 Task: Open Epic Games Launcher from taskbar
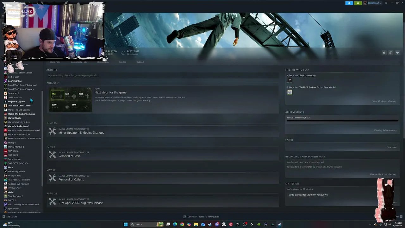[238, 225]
